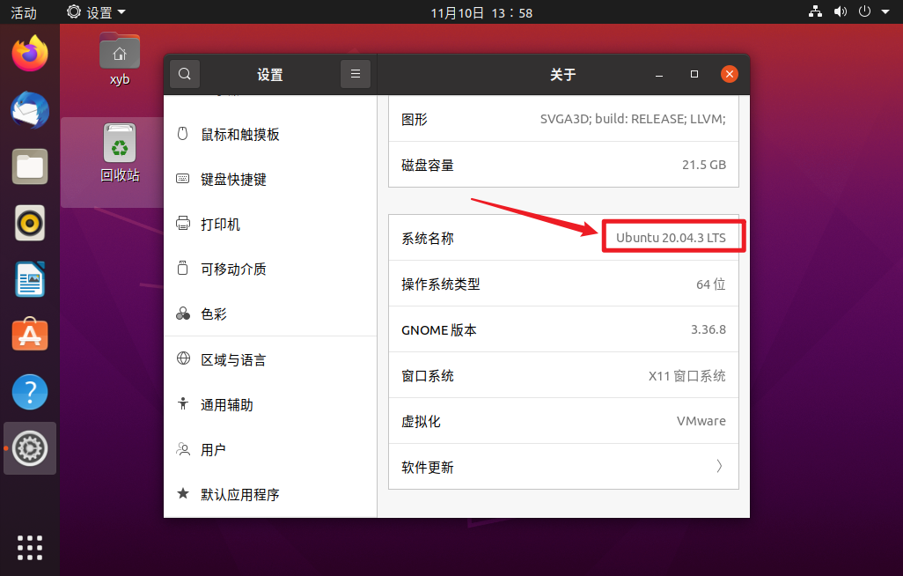Screen dimensions: 903x576
Task: Open Rhythmbox music player in the dock
Action: [x=30, y=223]
